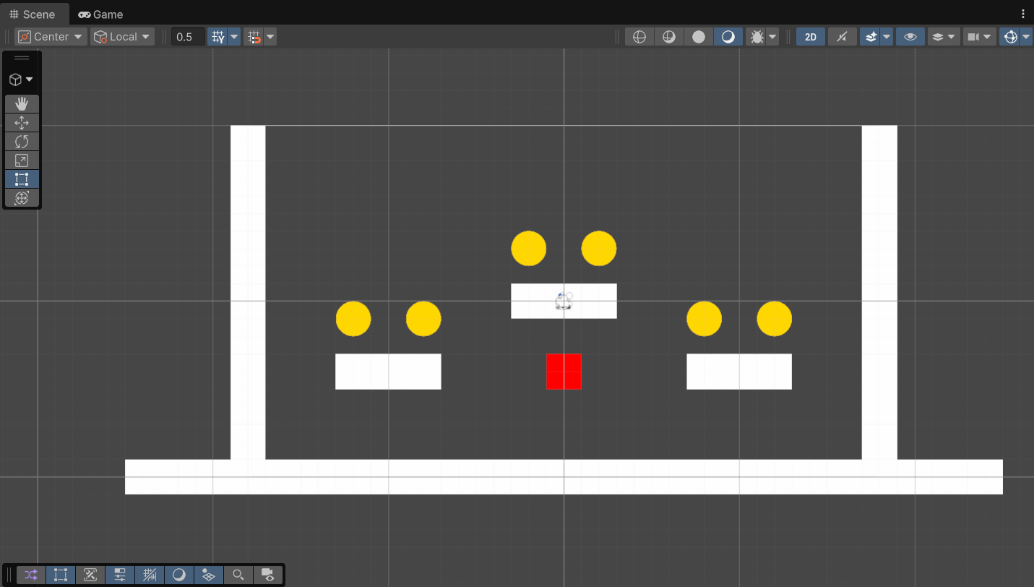Select the Hand tool
The height and width of the screenshot is (587, 1034).
click(22, 103)
